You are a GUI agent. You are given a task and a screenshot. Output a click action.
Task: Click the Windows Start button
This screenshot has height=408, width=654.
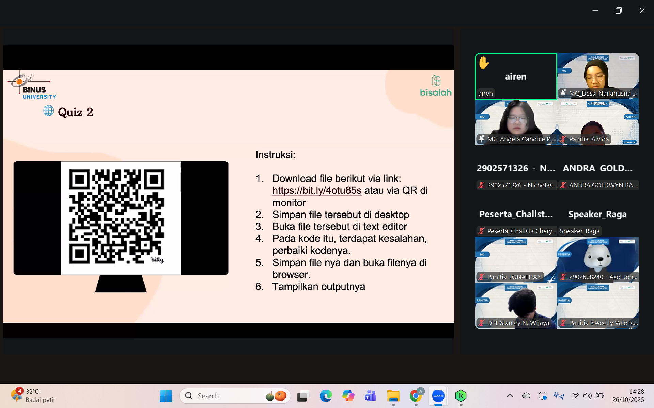[166, 396]
